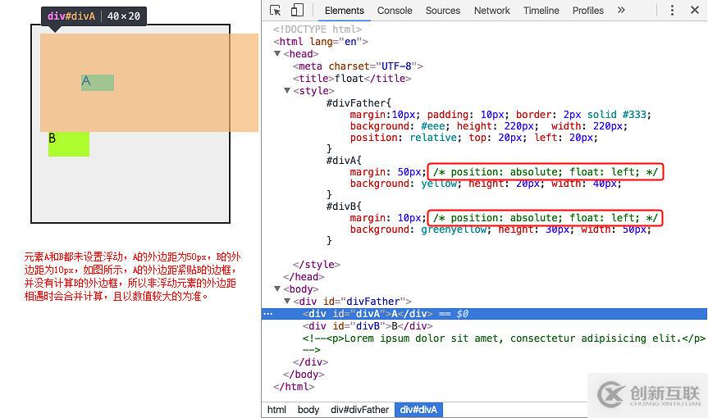Screen dimensions: 708x418
Task: Switch to the Console tab
Action: (x=395, y=11)
